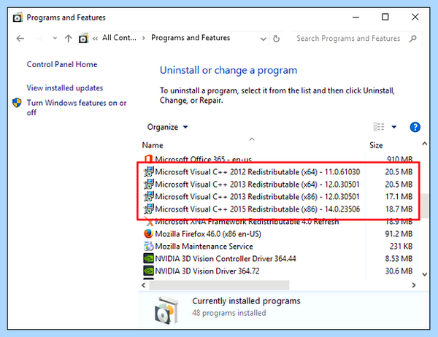Click the Visual C++ 2013 (x86) icon

coord(148,196)
